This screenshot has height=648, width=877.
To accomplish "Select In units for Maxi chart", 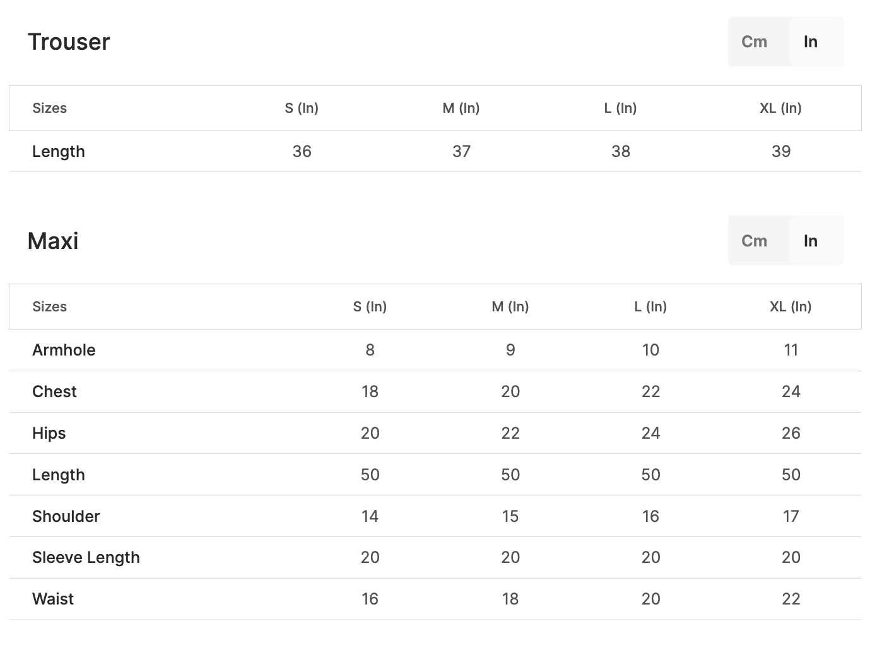I will tap(811, 241).
